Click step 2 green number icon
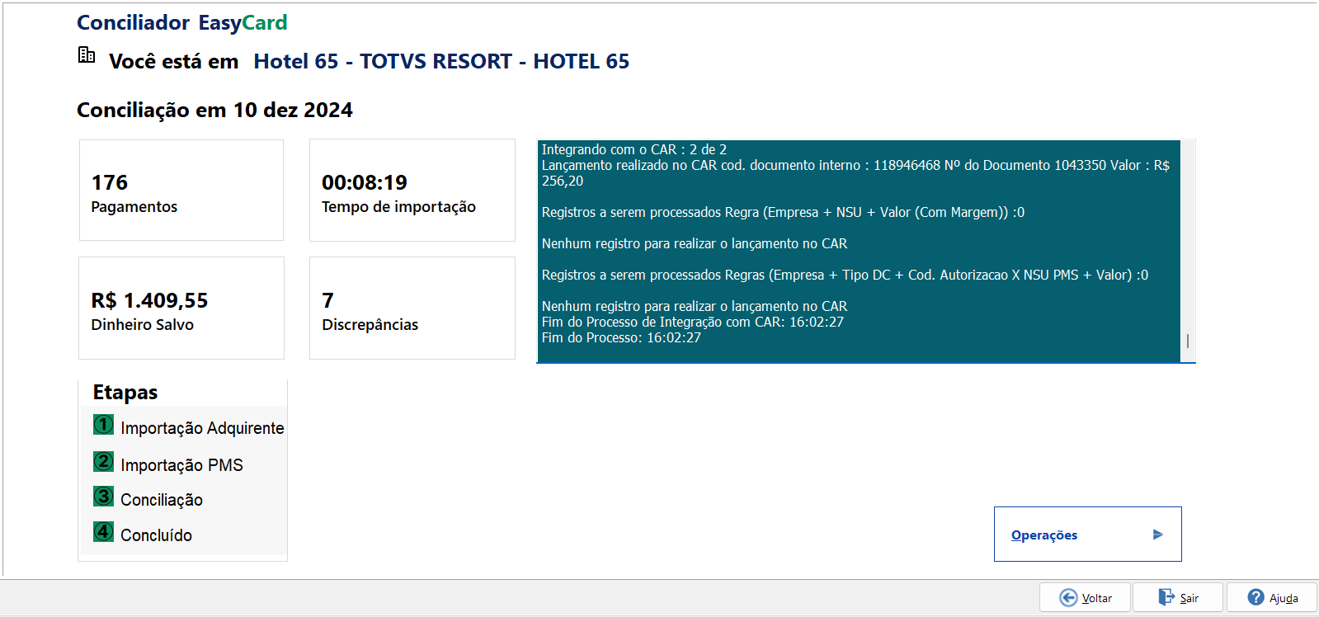Image resolution: width=1319 pixels, height=617 pixels. coord(103,461)
